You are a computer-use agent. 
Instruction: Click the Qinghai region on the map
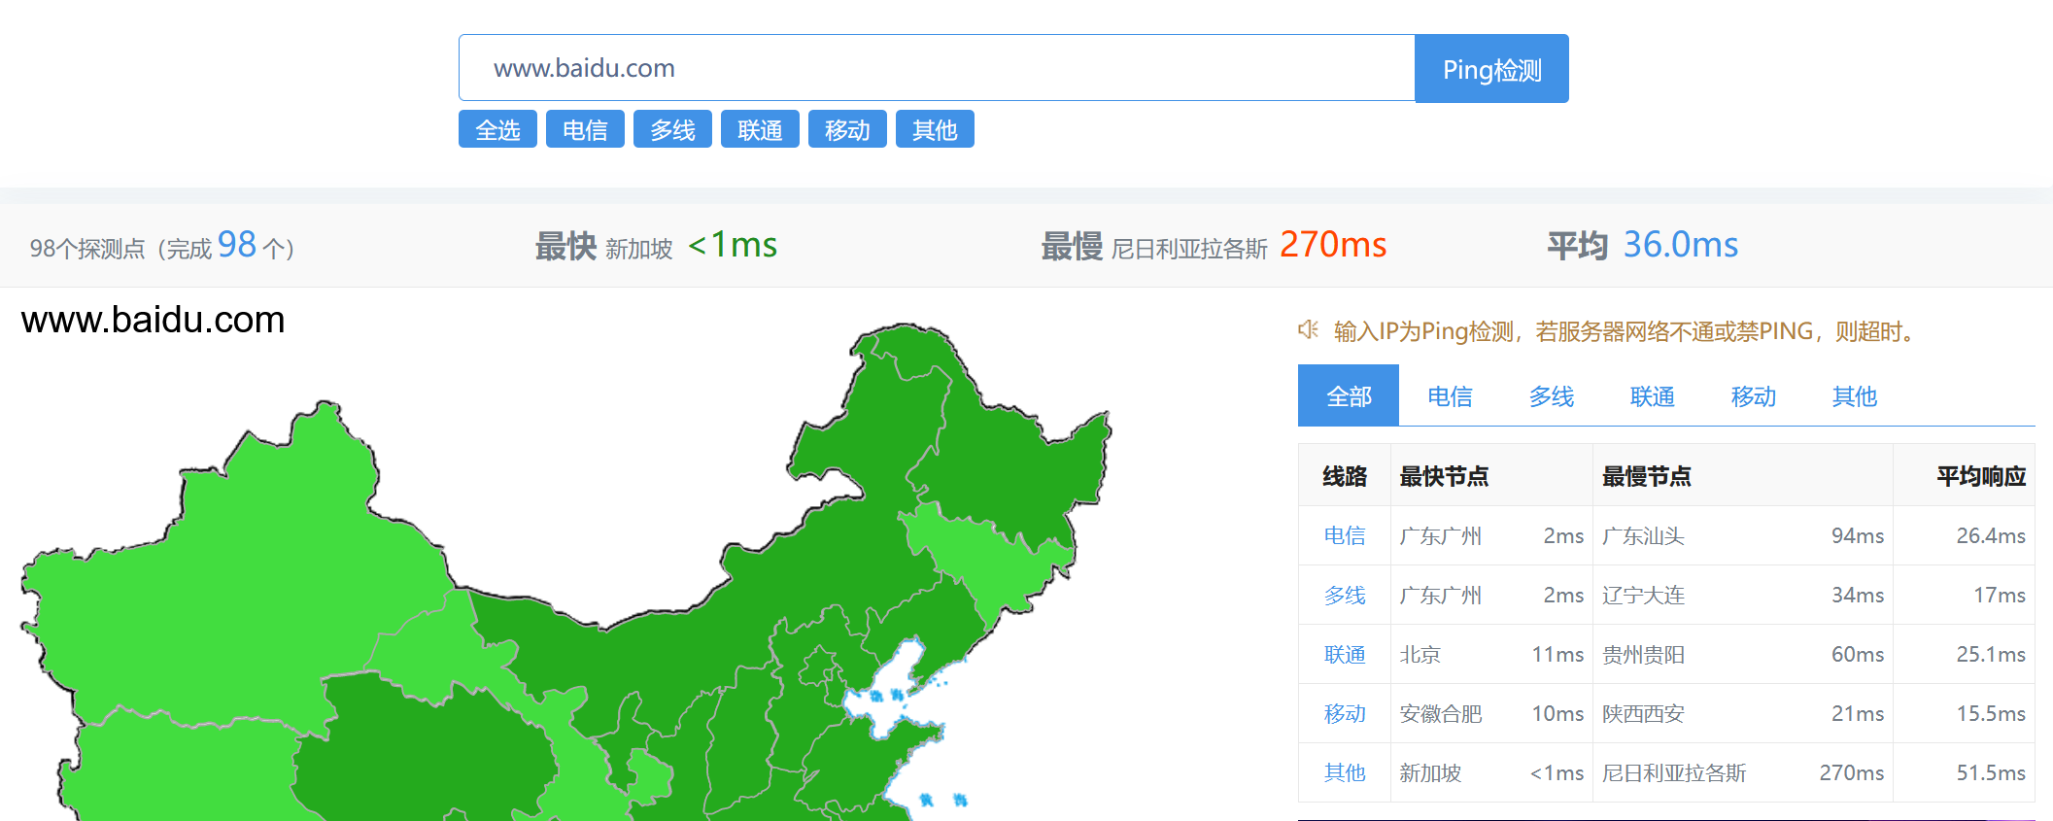tap(428, 748)
